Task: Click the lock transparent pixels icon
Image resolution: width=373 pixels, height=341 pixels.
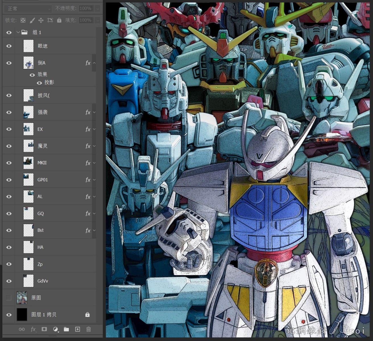Action: [x=23, y=20]
